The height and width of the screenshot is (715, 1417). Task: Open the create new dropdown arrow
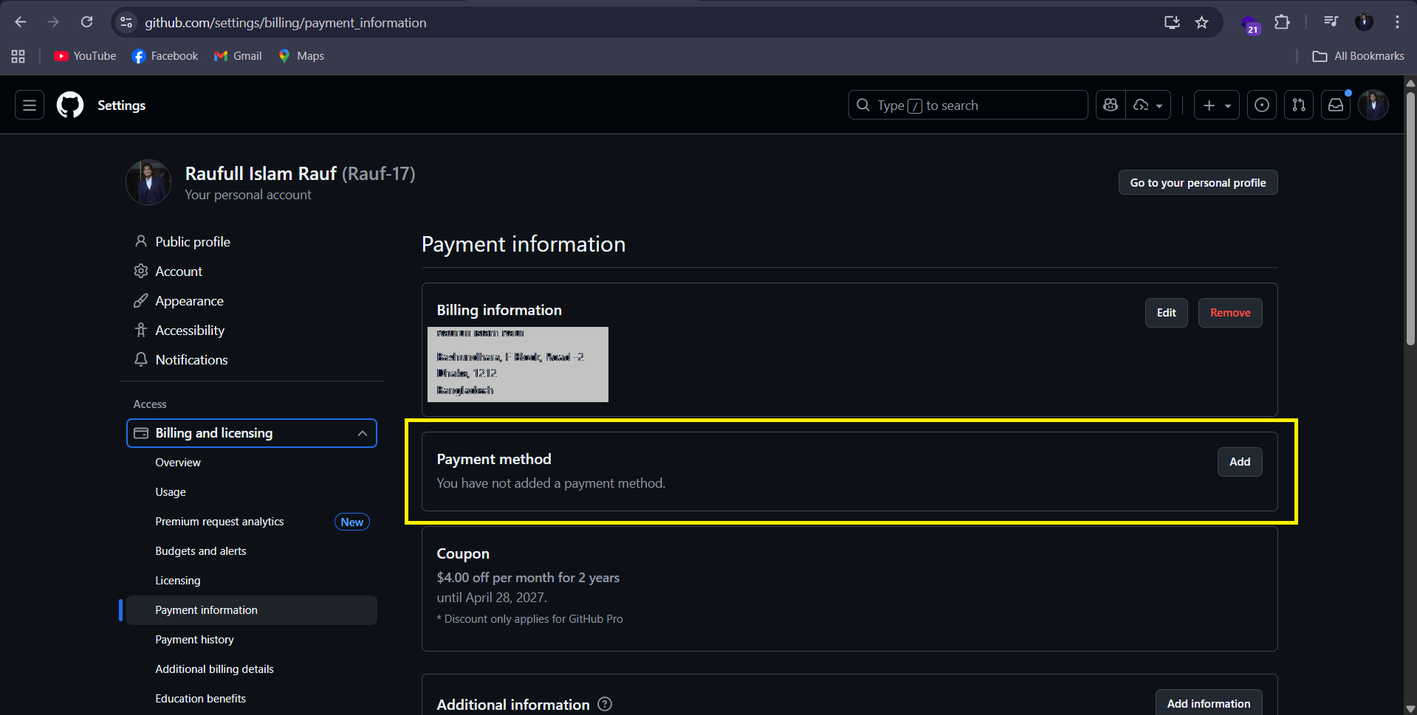click(x=1228, y=105)
